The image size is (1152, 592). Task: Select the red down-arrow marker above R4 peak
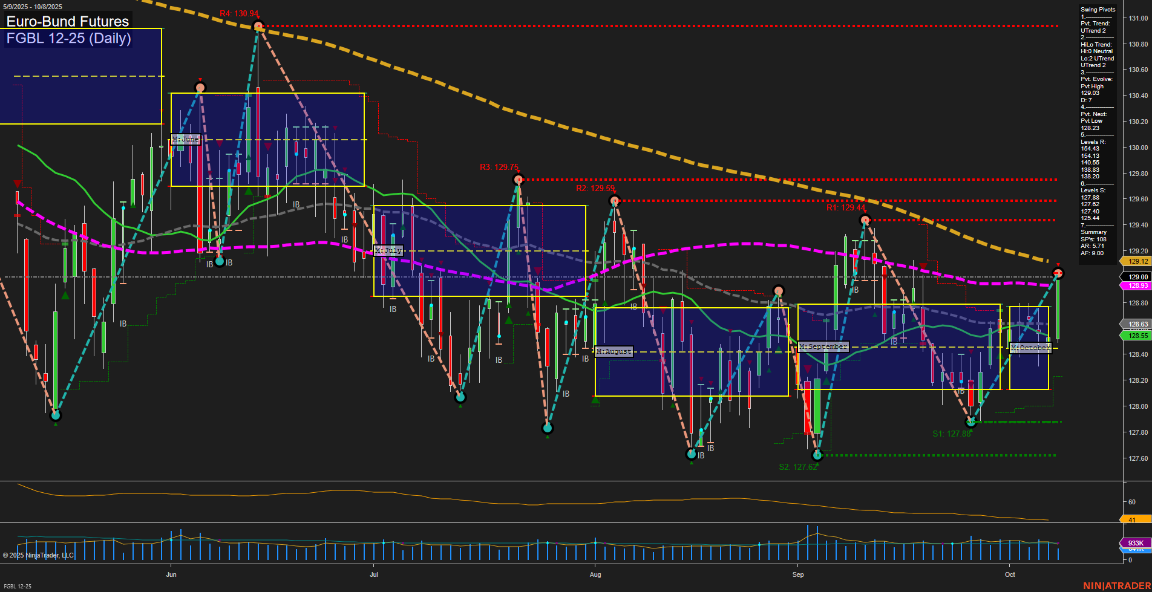point(259,17)
